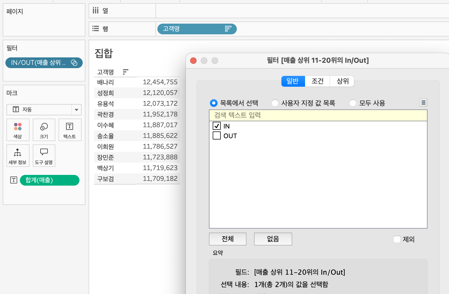Open the Size (크기) marks card
Image resolution: width=449 pixels, height=294 pixels.
[x=44, y=130]
